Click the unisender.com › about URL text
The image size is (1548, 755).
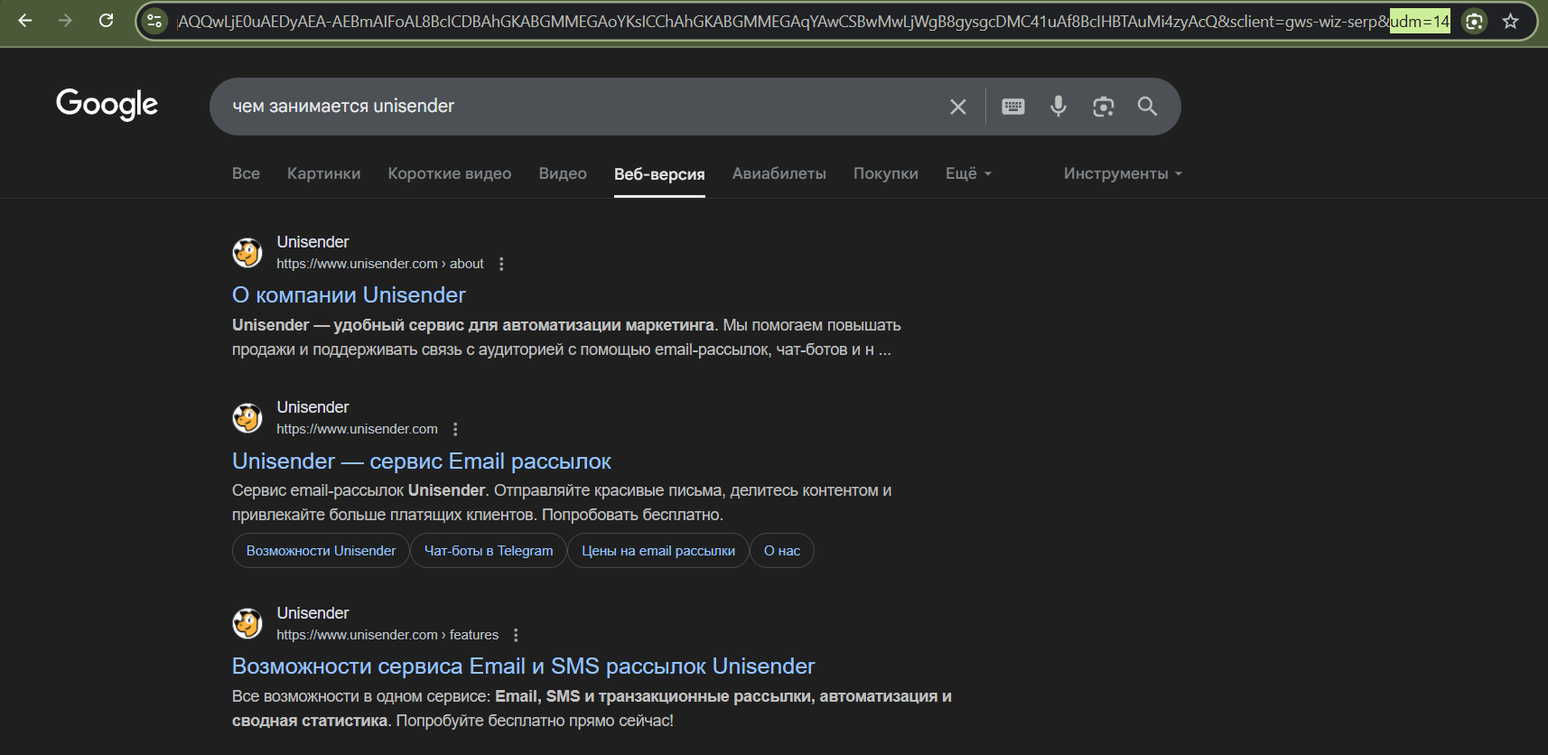tap(380, 264)
